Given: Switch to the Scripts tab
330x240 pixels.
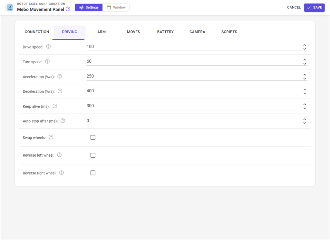Looking at the screenshot, I should tap(229, 32).
